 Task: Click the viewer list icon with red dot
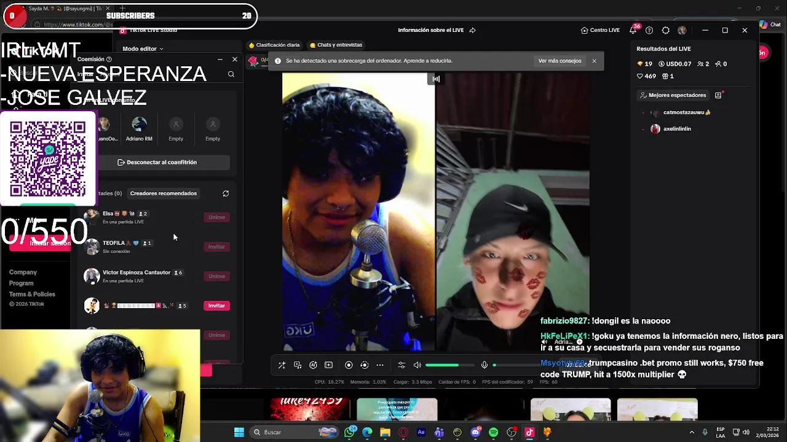718,95
